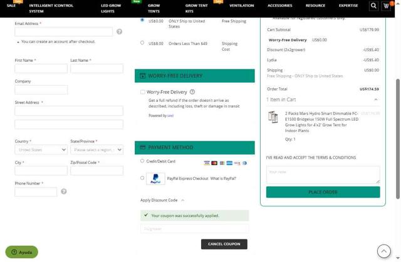Tick the Worry-Free Delivery checkbox
Screen dimensions: 401x262
143,92
